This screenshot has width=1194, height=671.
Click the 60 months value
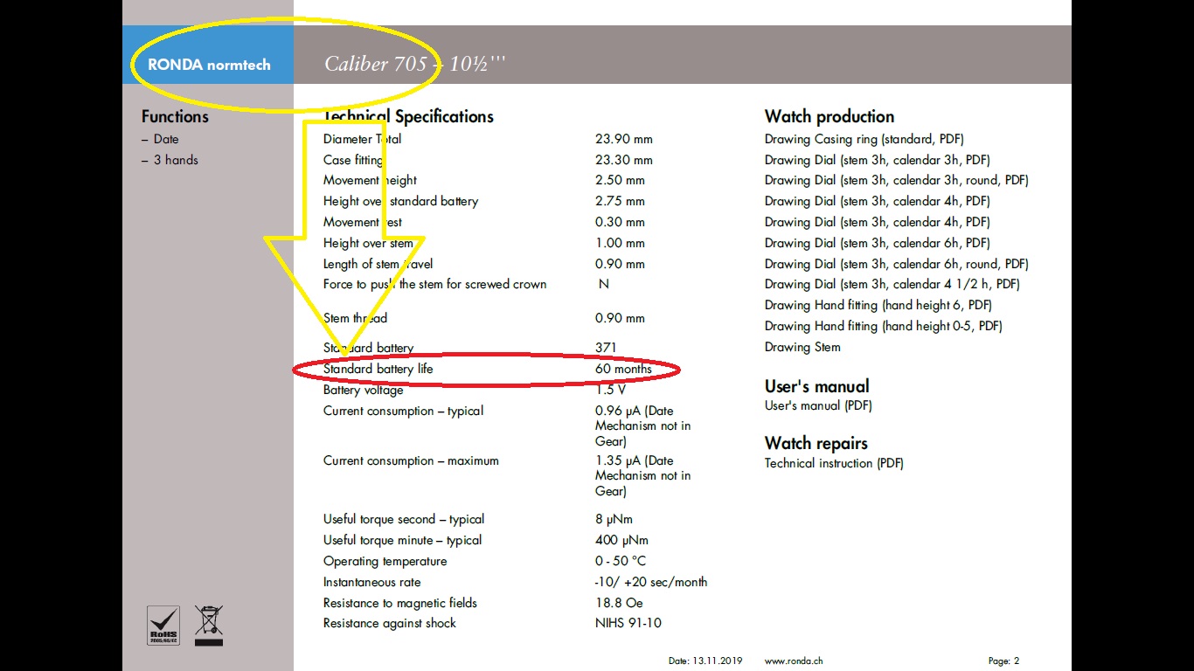[623, 369]
